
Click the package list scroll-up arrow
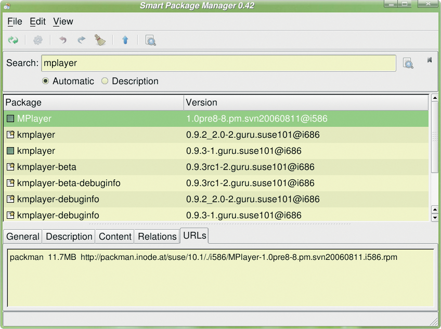pos(435,98)
